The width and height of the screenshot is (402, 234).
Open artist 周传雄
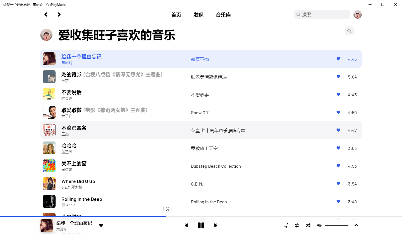pyautogui.click(x=67, y=170)
